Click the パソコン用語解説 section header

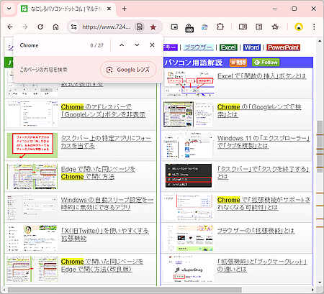(x=194, y=63)
